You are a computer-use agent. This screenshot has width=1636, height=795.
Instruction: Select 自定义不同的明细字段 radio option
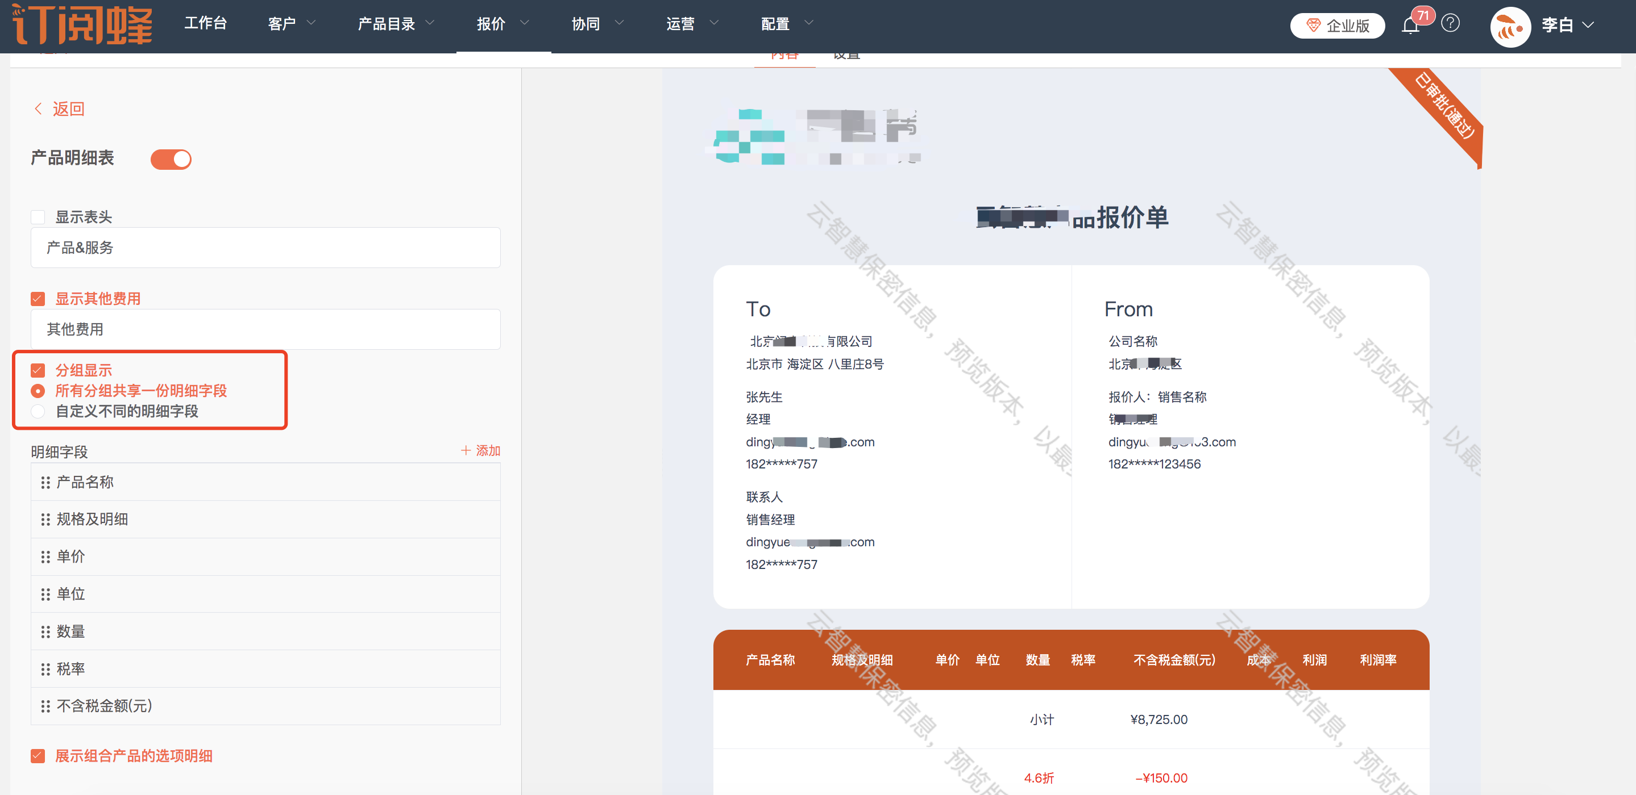click(38, 411)
